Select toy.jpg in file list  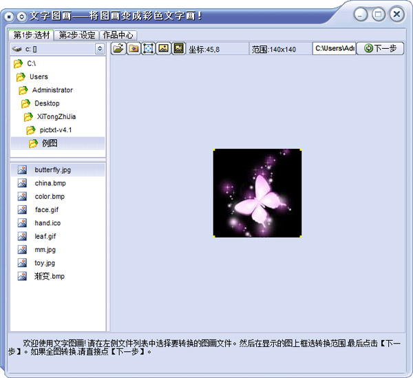[58, 263]
